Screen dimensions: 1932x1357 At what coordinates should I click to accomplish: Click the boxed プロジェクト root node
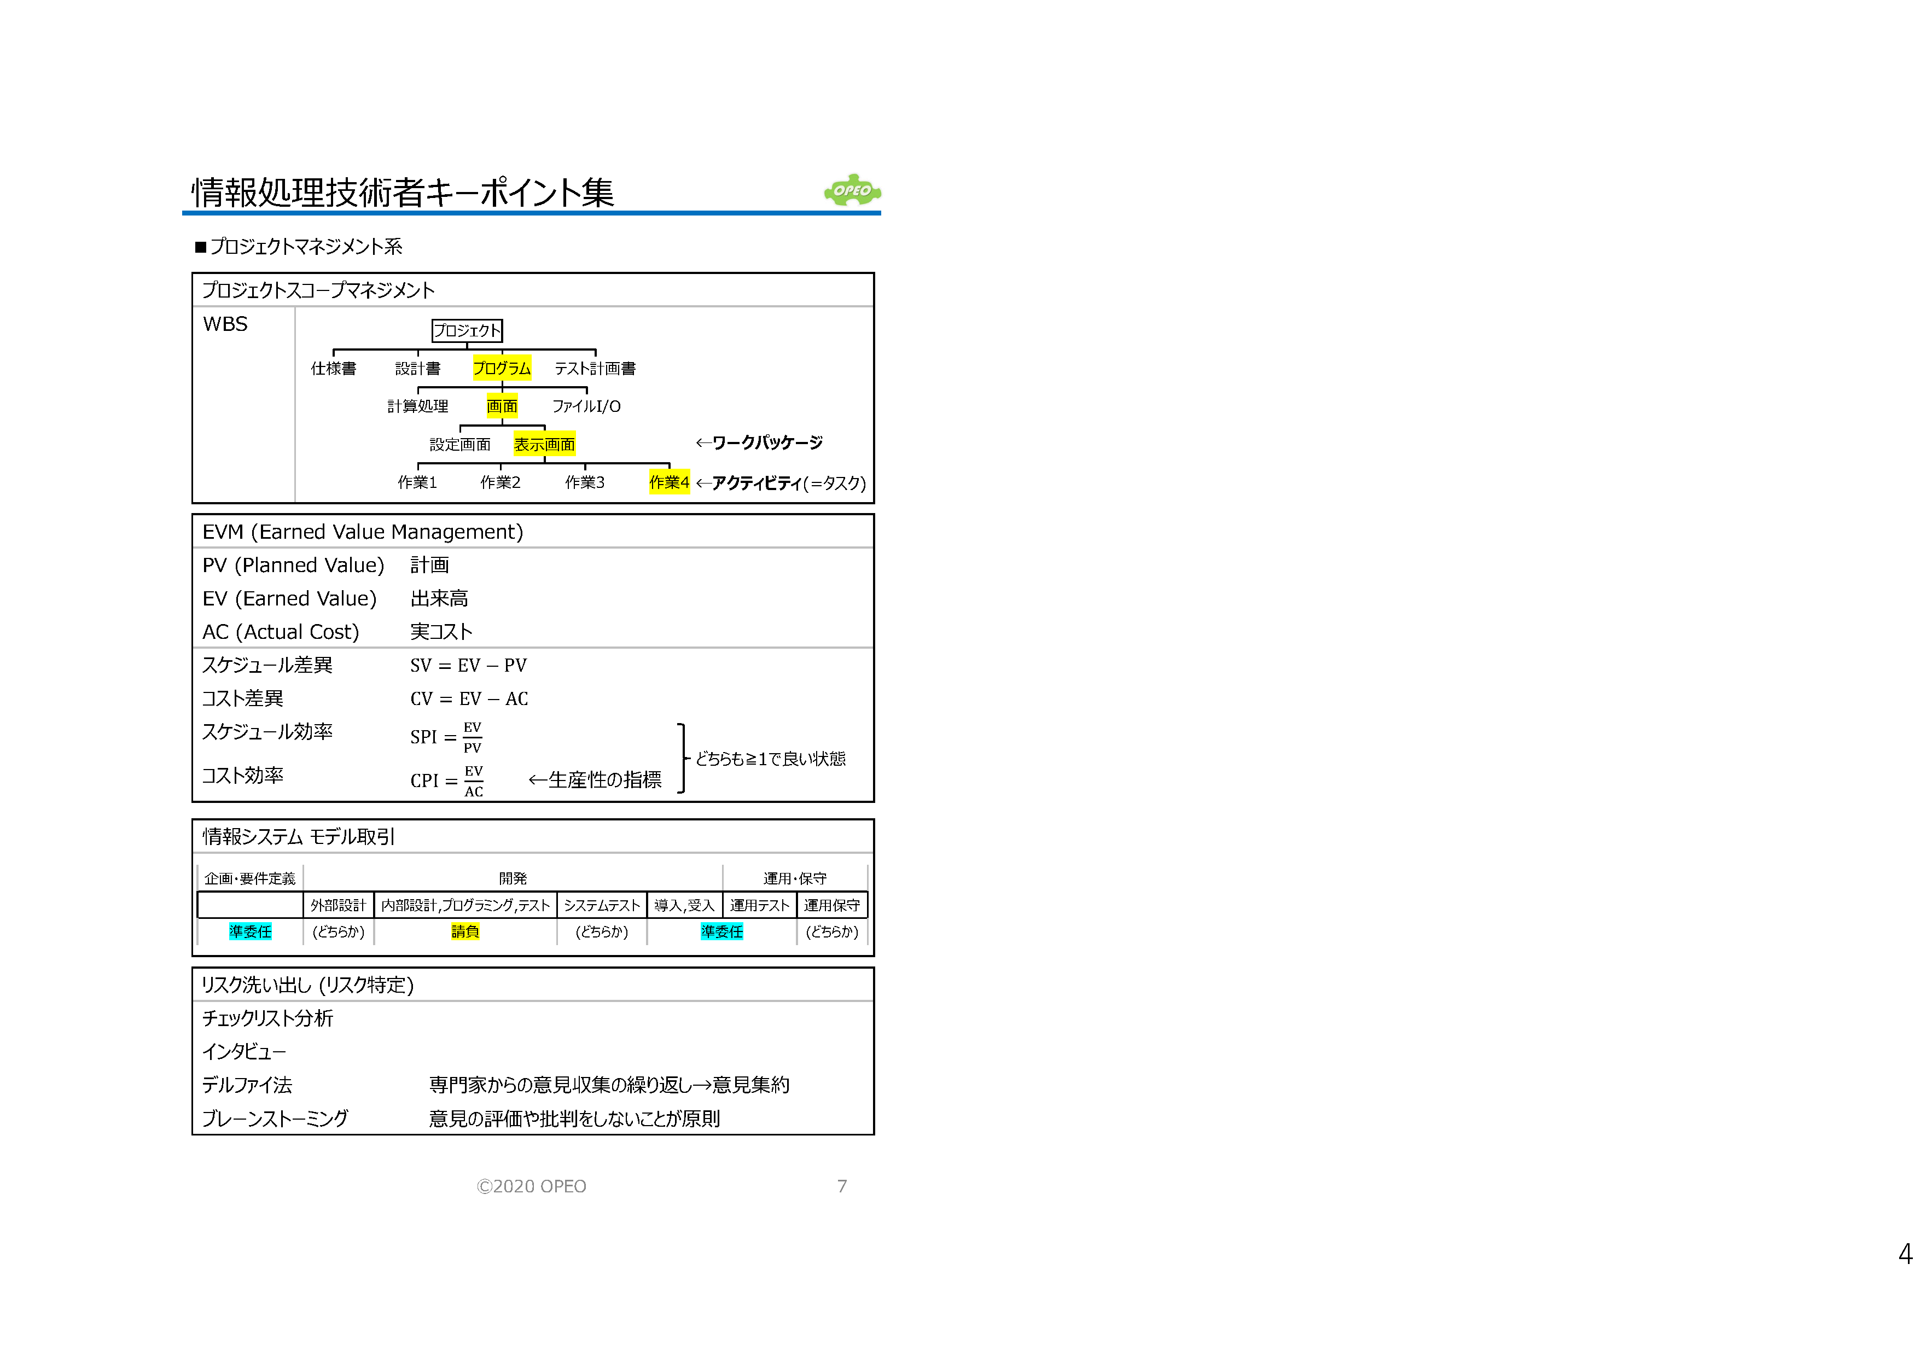coord(467,330)
